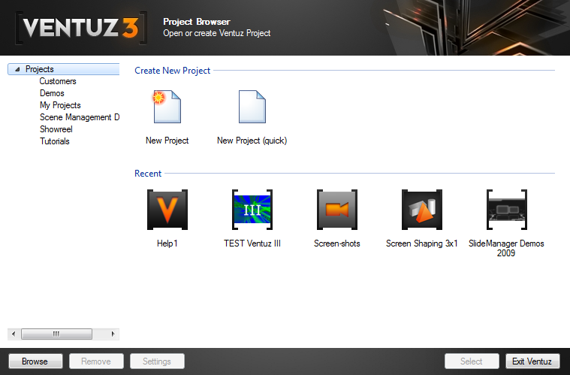The height and width of the screenshot is (375, 570).
Task: Open the Screen-shots camera project icon
Action: tap(336, 210)
